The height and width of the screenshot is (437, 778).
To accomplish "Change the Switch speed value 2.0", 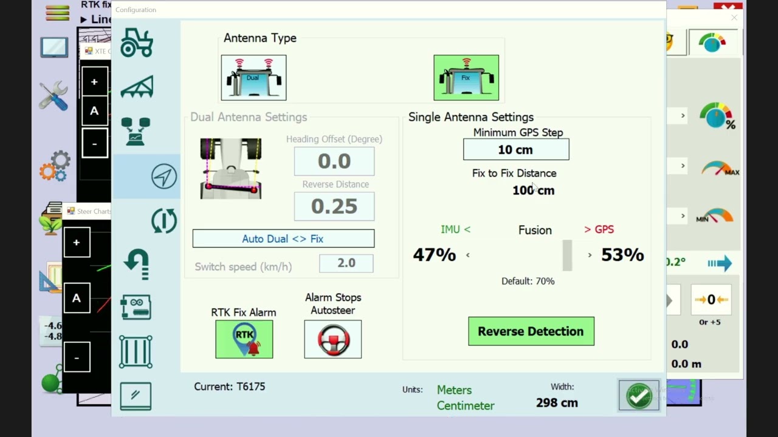I will [x=346, y=263].
